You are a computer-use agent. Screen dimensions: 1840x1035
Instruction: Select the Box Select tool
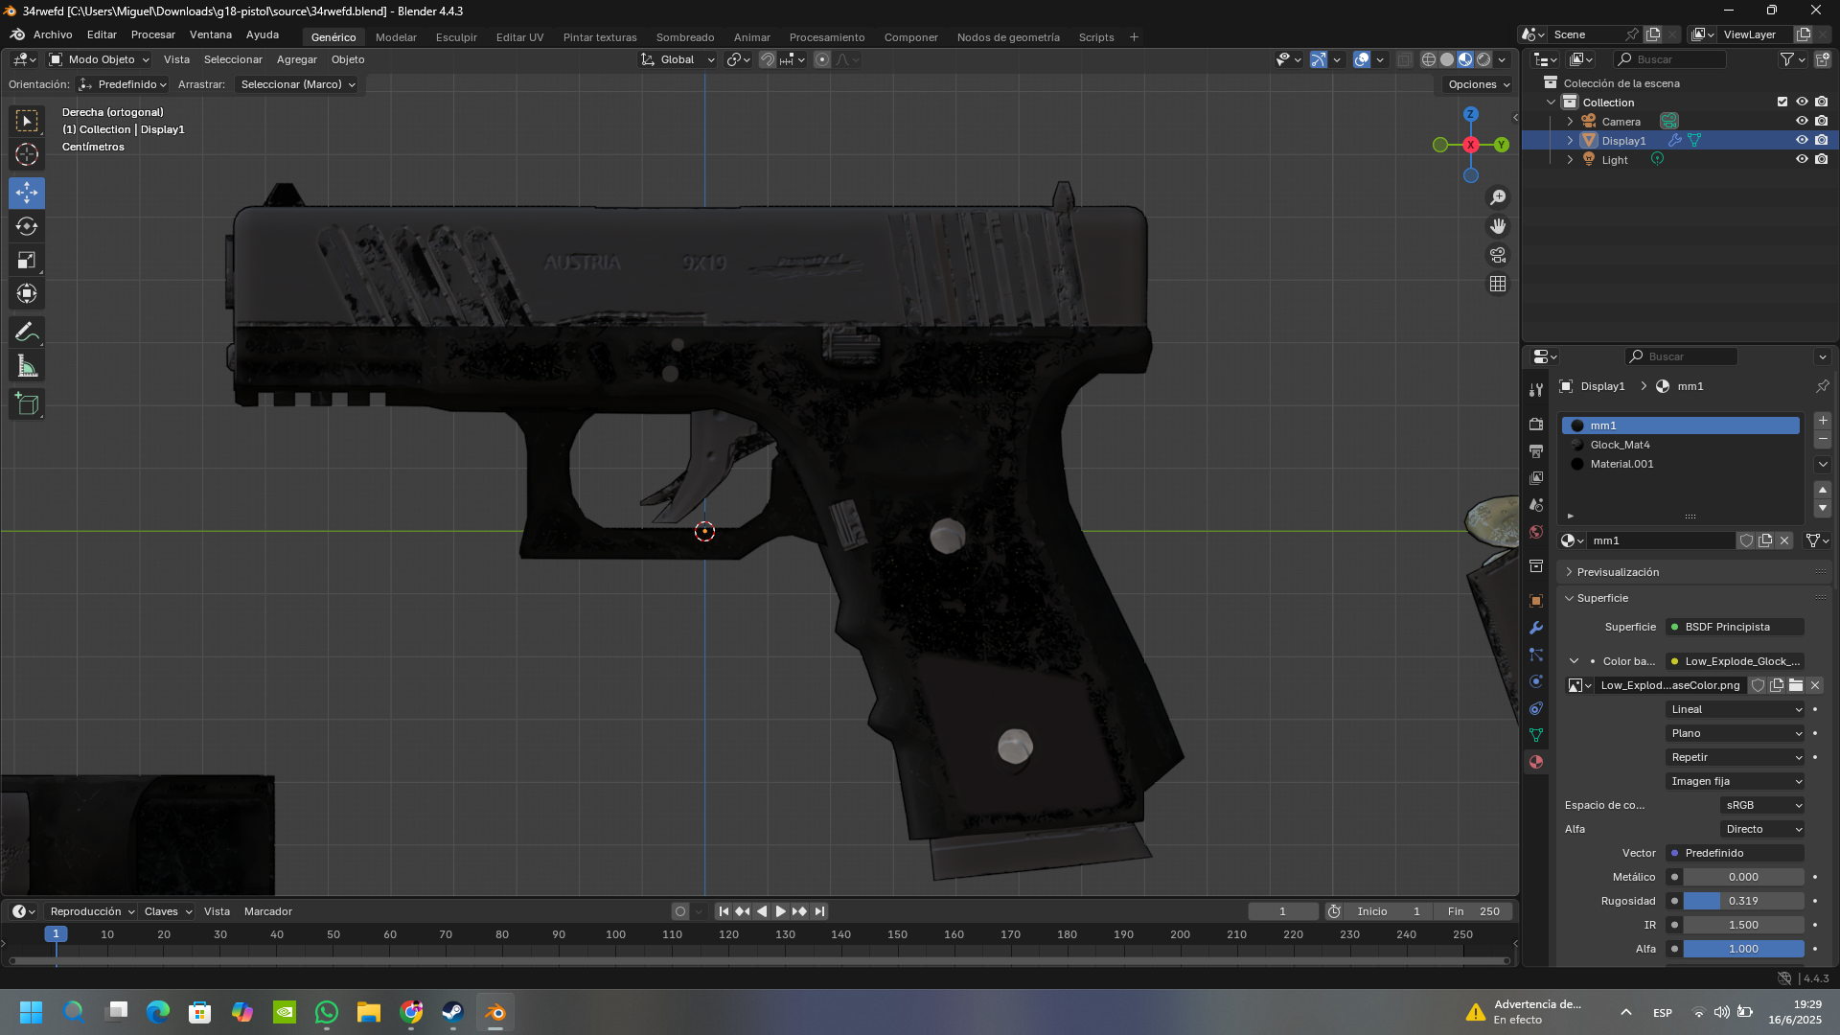click(27, 121)
